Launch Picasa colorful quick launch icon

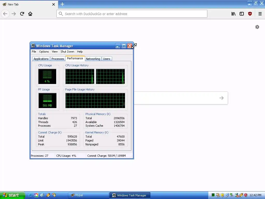36,195
